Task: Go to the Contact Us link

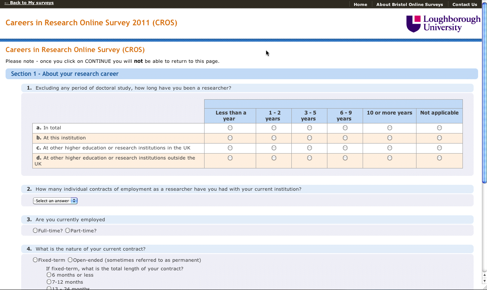Action: pos(464,4)
